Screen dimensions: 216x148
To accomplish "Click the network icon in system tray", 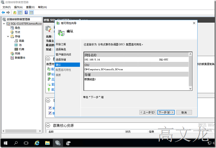I will coord(209,143).
